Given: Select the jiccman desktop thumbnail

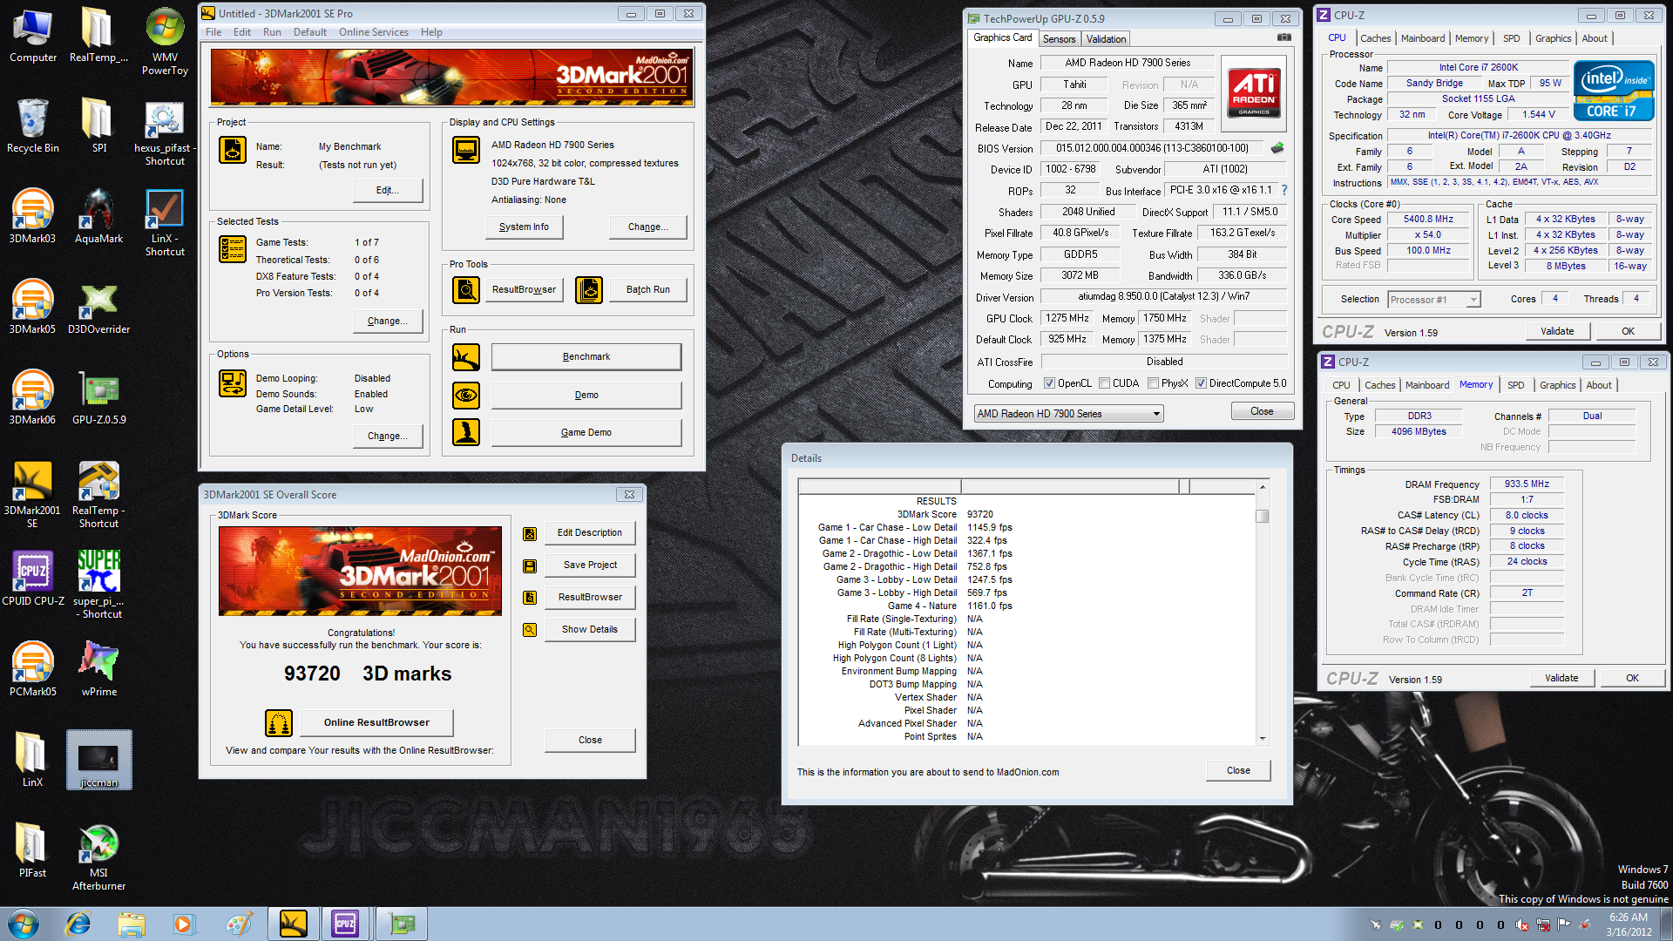Looking at the screenshot, I should click(98, 760).
